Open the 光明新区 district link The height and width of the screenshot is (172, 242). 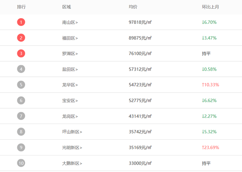pos(72,148)
